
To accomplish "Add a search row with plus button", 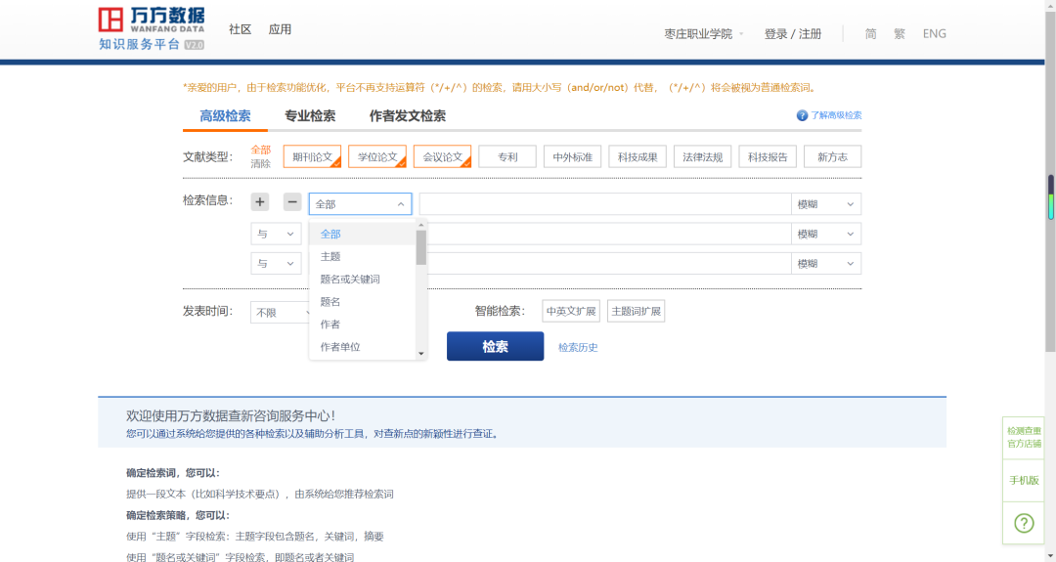I will tap(260, 202).
